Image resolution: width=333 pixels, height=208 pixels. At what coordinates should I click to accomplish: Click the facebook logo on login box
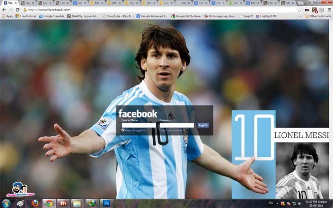tap(138, 114)
